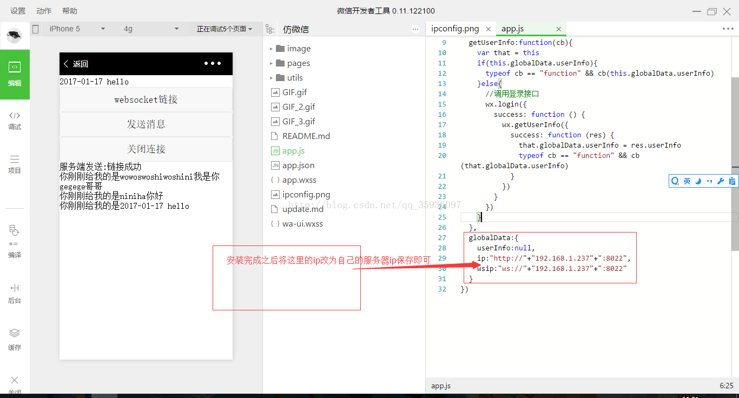Tap the 发送消息 button

(x=146, y=124)
